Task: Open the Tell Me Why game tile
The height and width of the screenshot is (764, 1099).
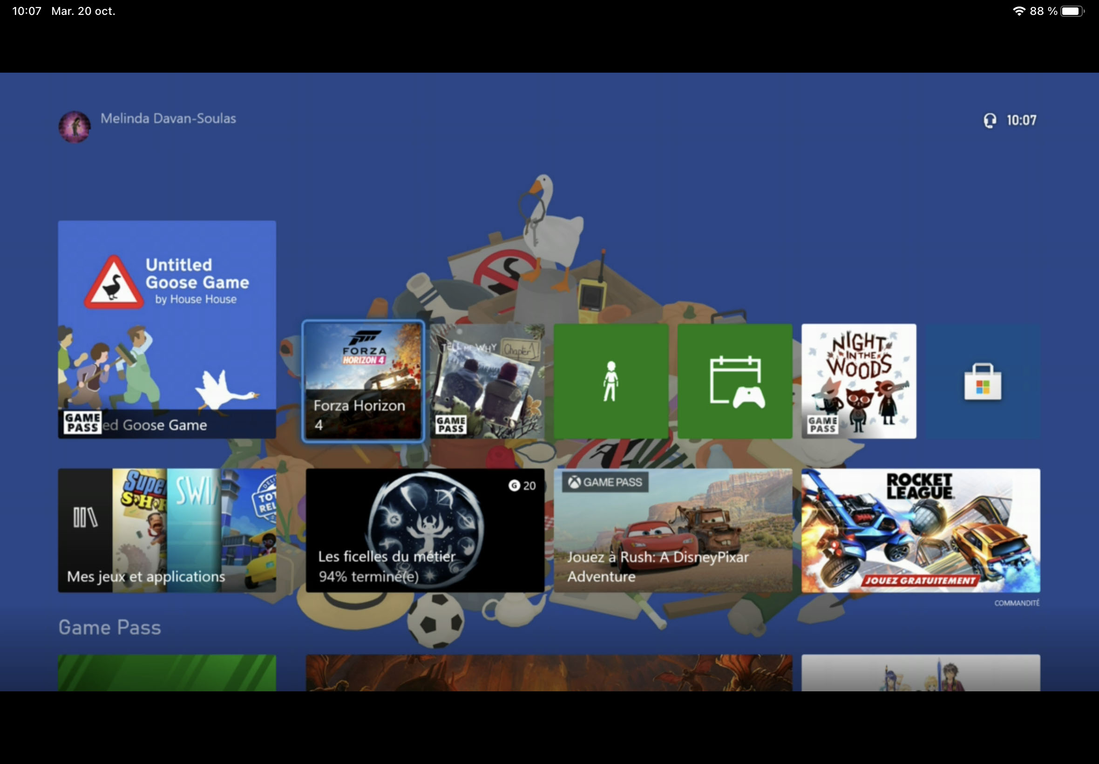Action: [487, 381]
